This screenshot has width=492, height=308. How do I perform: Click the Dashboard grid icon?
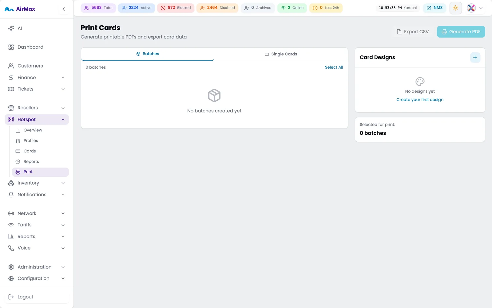11,47
